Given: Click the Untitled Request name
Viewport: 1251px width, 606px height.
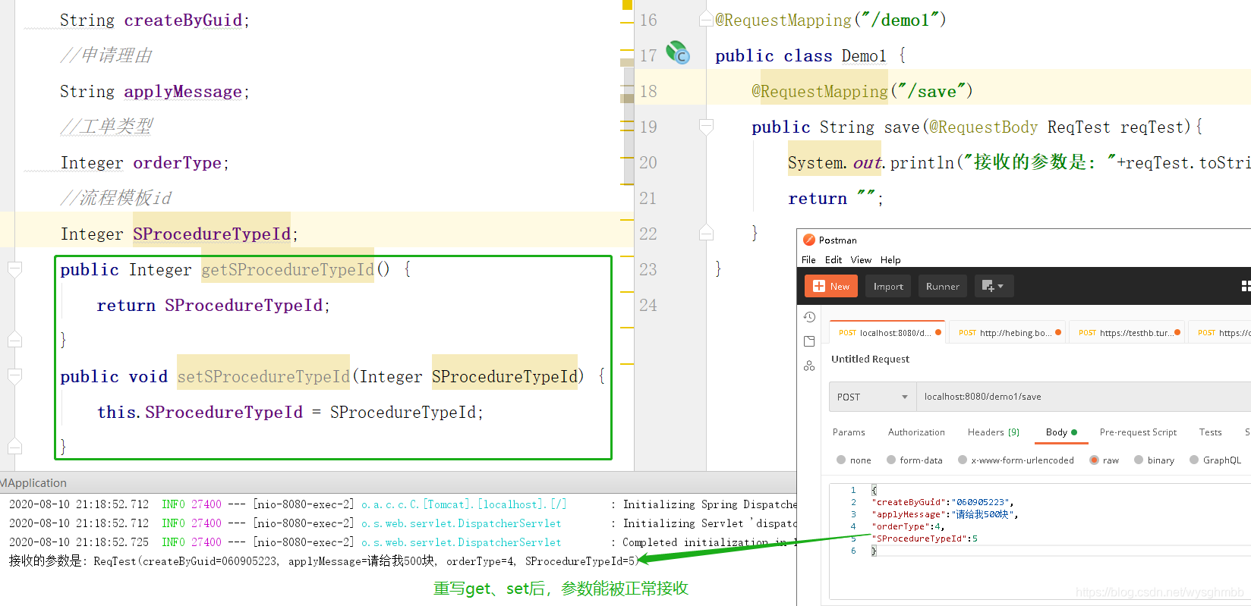Looking at the screenshot, I should (870, 359).
